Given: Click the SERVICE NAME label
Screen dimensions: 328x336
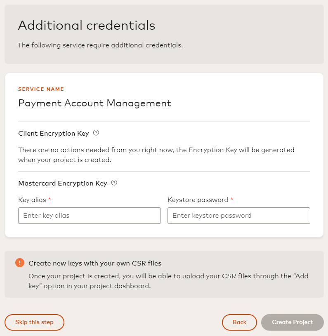Looking at the screenshot, I should click(x=41, y=89).
